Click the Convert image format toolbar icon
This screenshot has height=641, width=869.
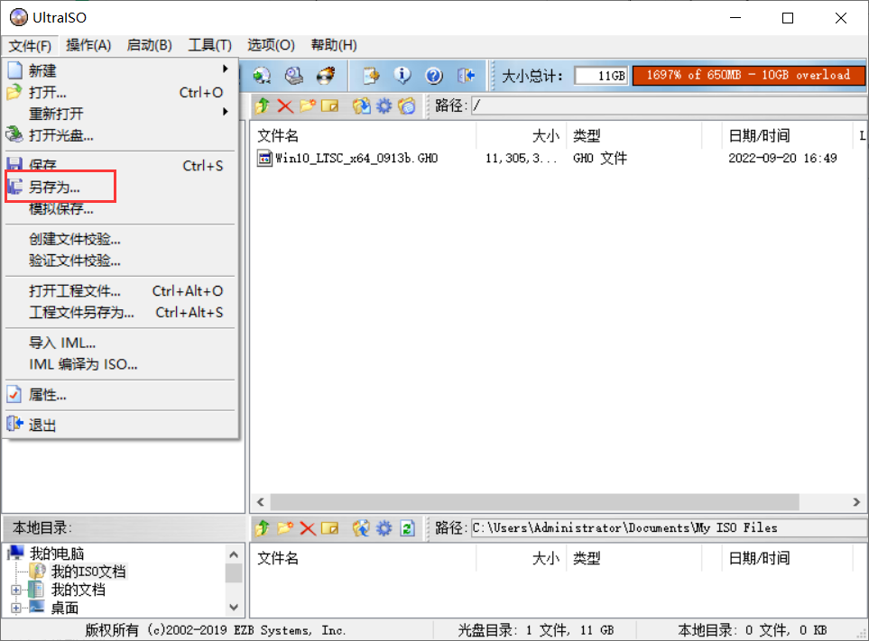click(262, 76)
